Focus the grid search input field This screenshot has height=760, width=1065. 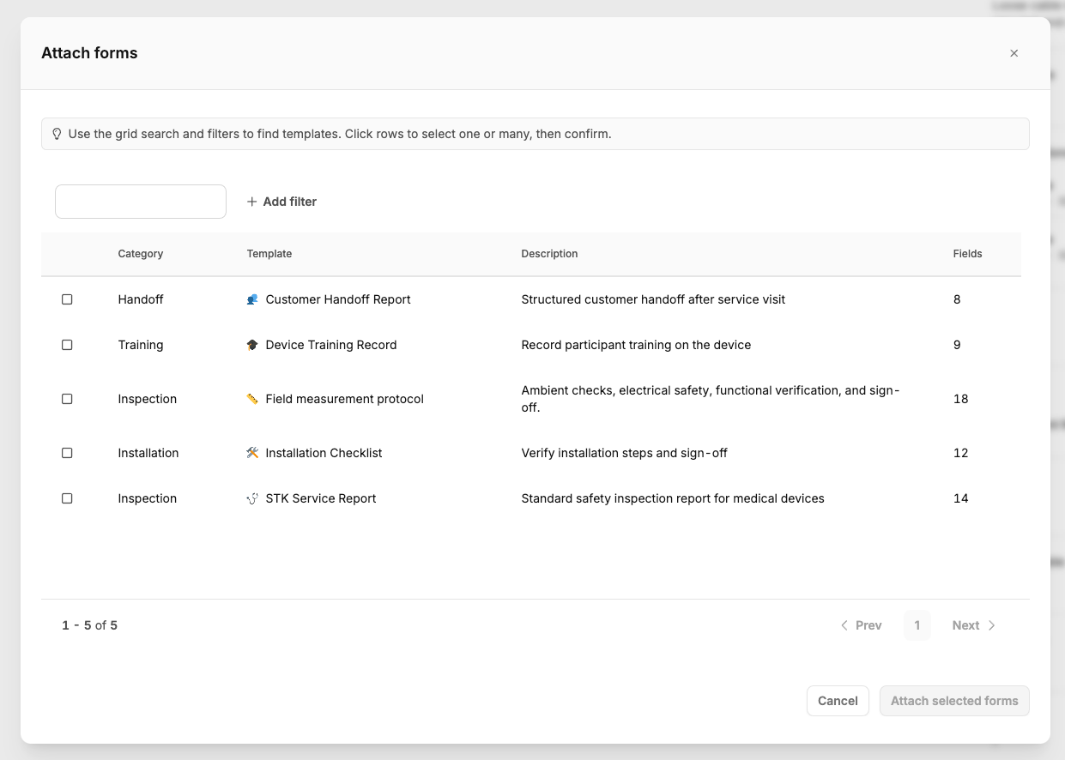point(141,202)
